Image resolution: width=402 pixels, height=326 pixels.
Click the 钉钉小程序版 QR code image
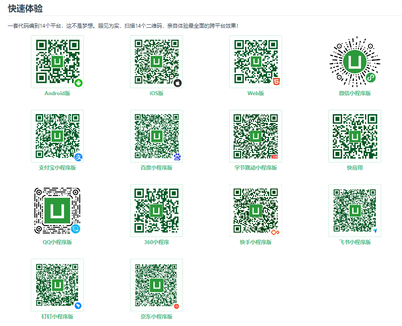tap(57, 285)
